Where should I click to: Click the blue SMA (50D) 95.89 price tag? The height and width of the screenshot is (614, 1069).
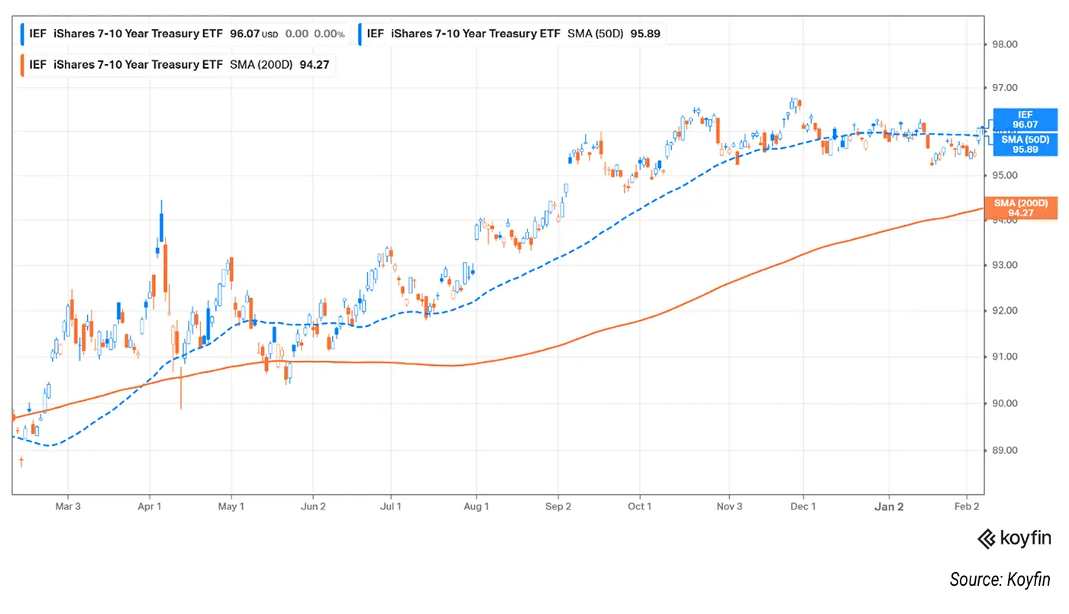pos(1025,144)
